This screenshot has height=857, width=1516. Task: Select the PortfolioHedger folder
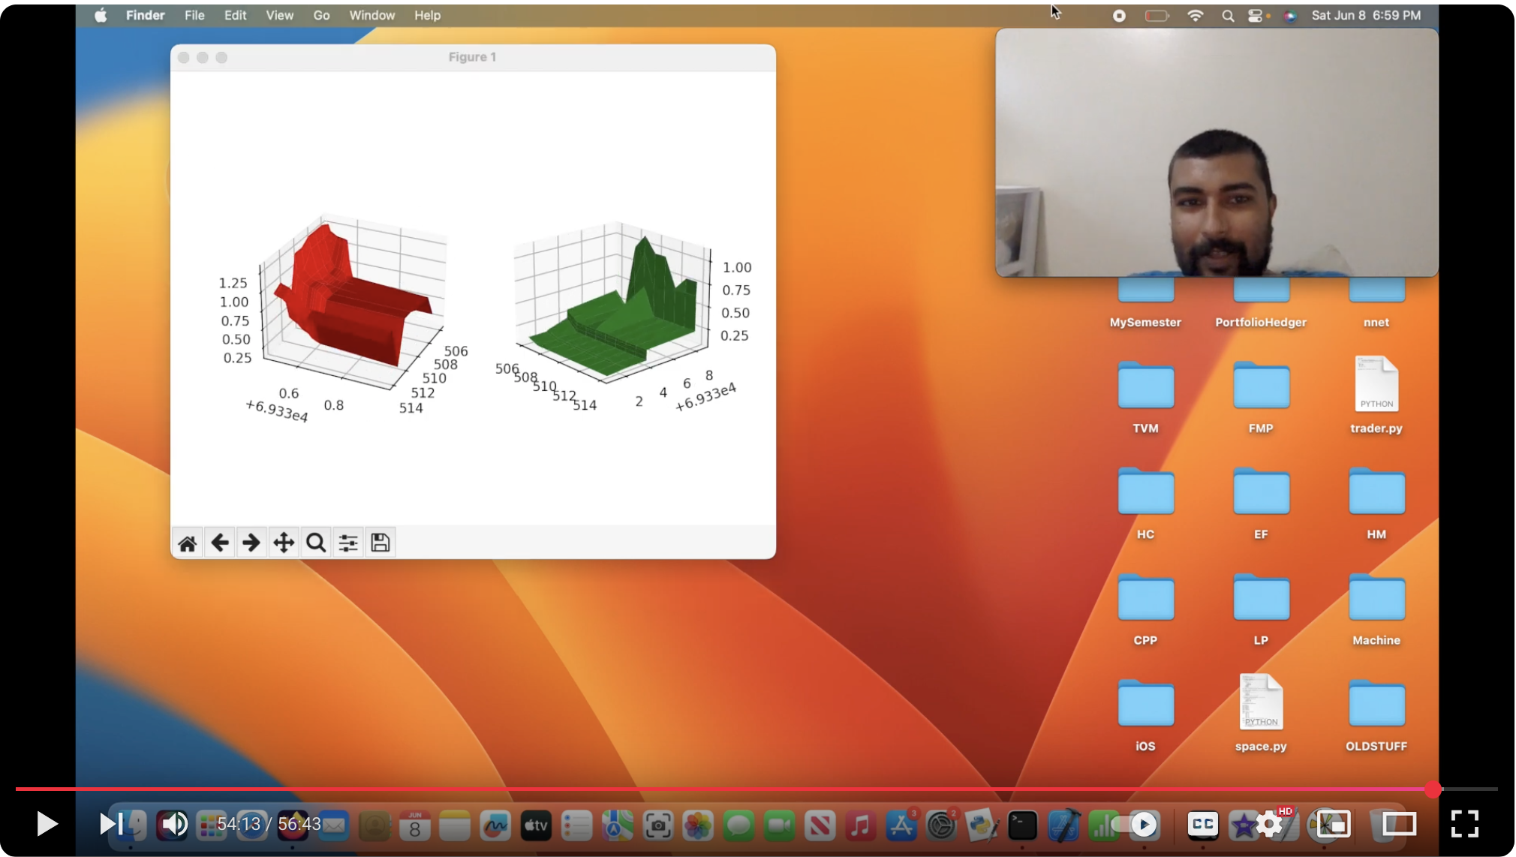coord(1261,303)
